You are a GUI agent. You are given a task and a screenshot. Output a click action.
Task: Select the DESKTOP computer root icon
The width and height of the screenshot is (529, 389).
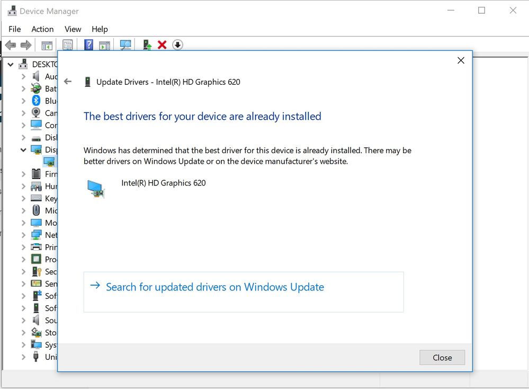23,64
